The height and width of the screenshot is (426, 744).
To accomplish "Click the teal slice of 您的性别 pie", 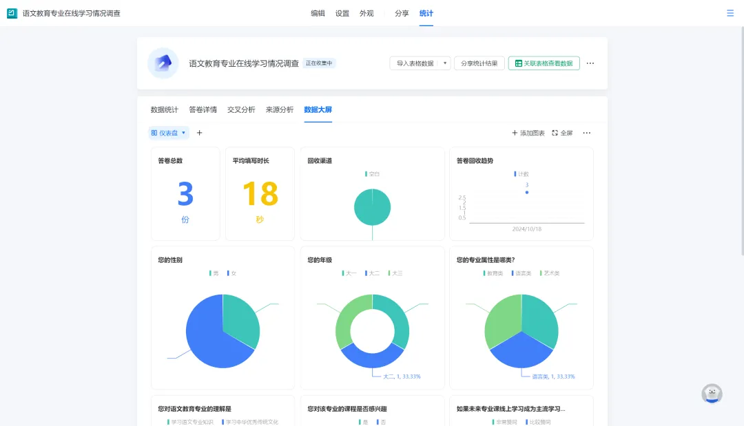I will point(240,320).
